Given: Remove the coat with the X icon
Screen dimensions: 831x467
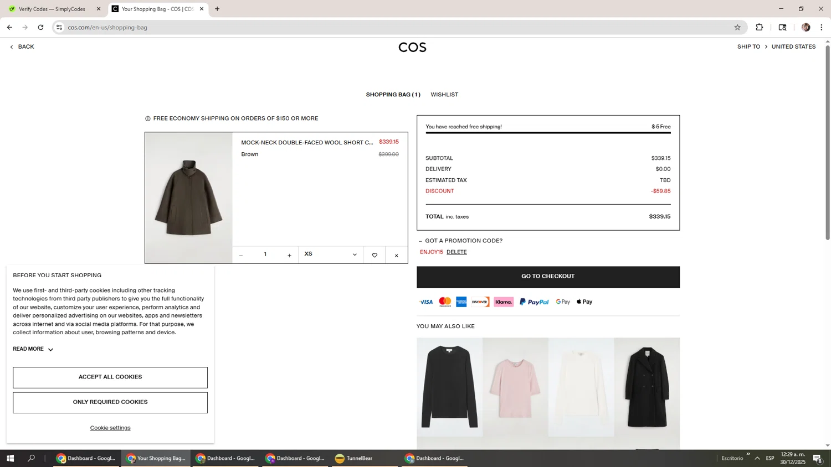Looking at the screenshot, I should point(396,255).
